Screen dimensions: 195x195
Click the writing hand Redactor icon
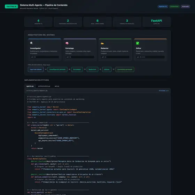pyautogui.click(x=102, y=43)
